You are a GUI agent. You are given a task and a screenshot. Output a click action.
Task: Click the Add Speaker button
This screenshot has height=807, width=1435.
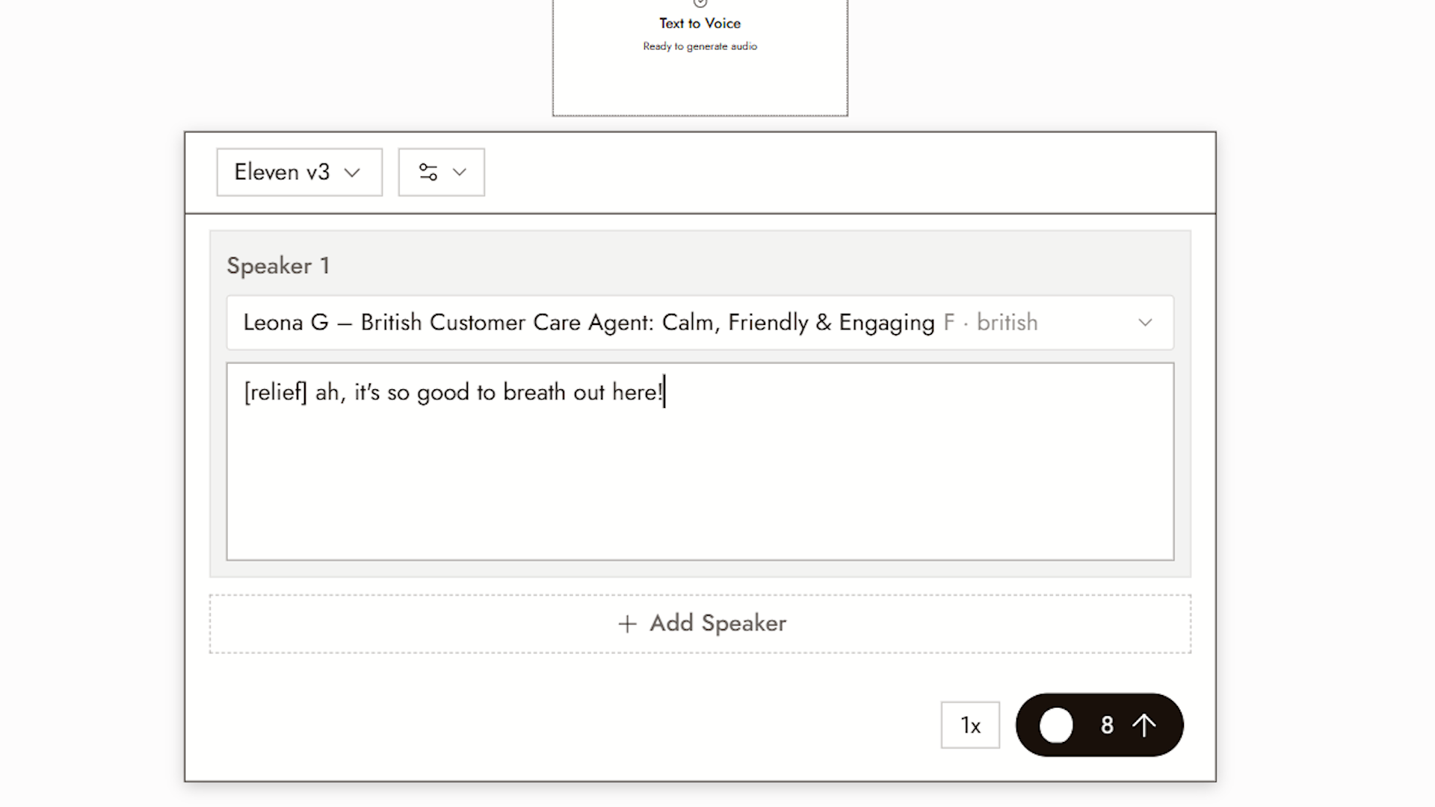700,624
